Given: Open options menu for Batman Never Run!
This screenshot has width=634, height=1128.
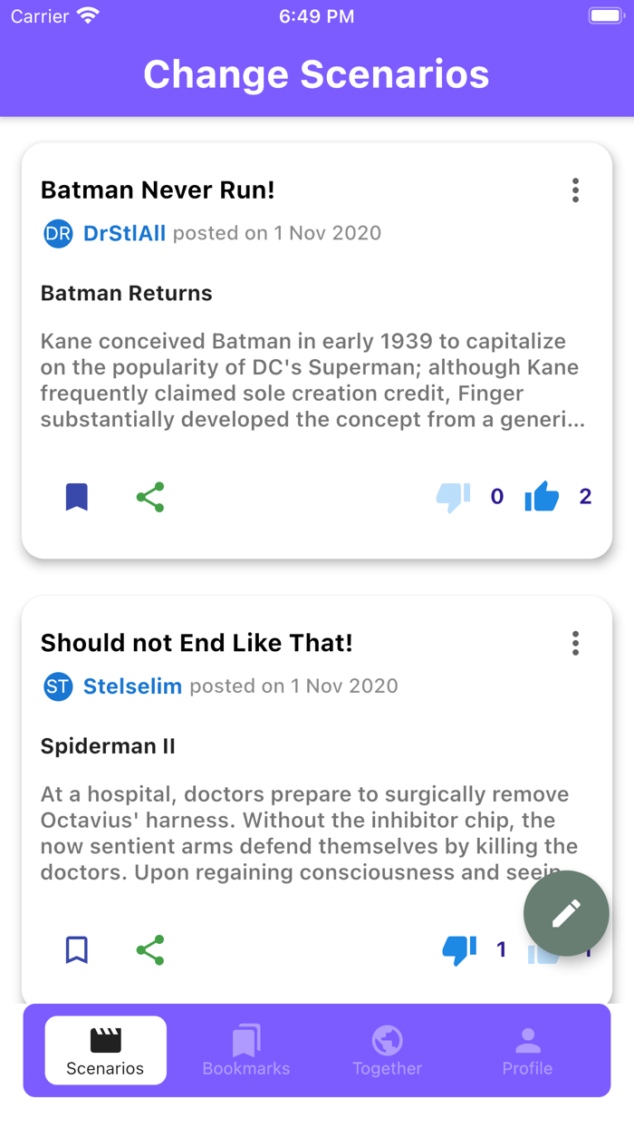Looking at the screenshot, I should (x=575, y=190).
